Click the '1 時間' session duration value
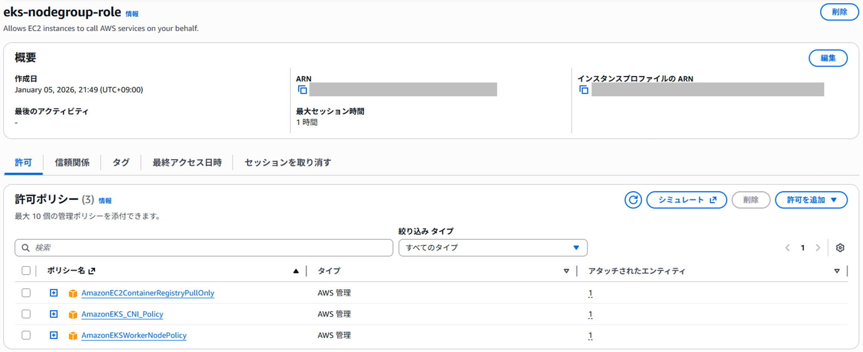Screen dimensions: 863x352 [307, 122]
